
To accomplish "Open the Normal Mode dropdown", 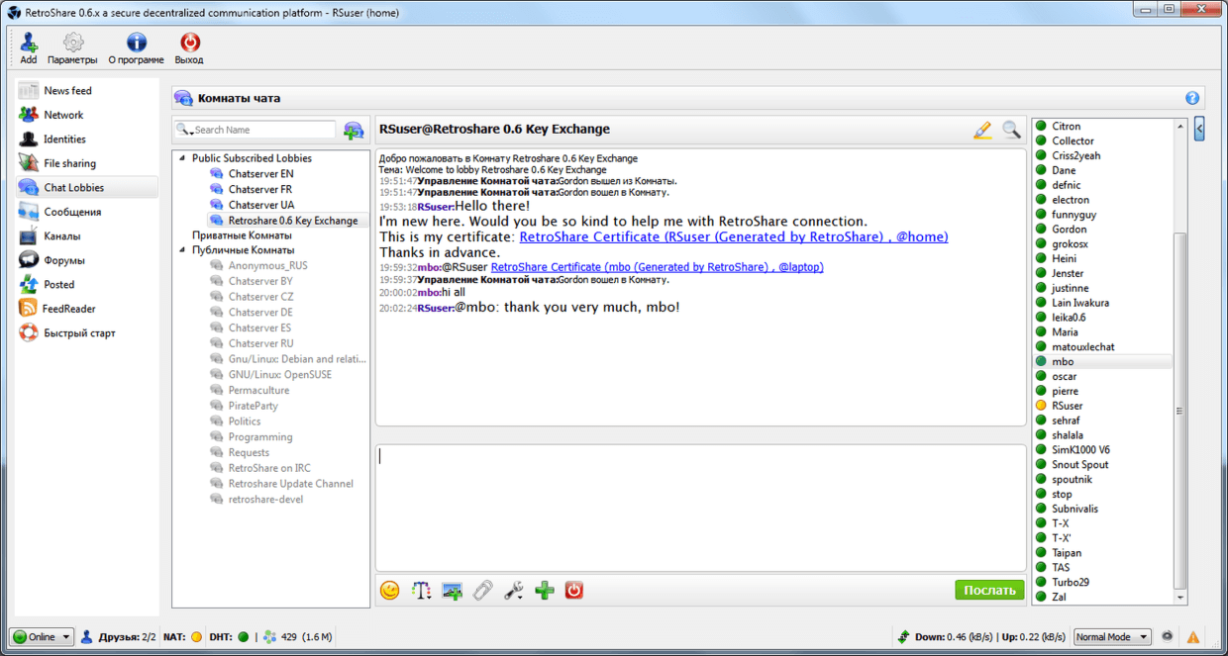I will (x=1112, y=637).
